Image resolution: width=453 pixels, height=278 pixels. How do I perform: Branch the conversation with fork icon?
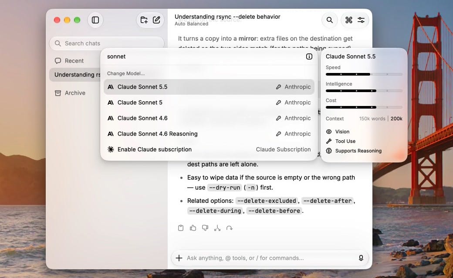pos(217,228)
